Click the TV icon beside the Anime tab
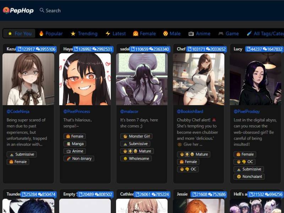The height and width of the screenshot is (213, 284). (x=191, y=34)
